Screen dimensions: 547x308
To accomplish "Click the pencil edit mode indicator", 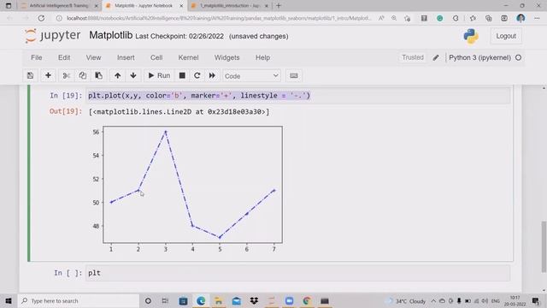I will pos(436,57).
